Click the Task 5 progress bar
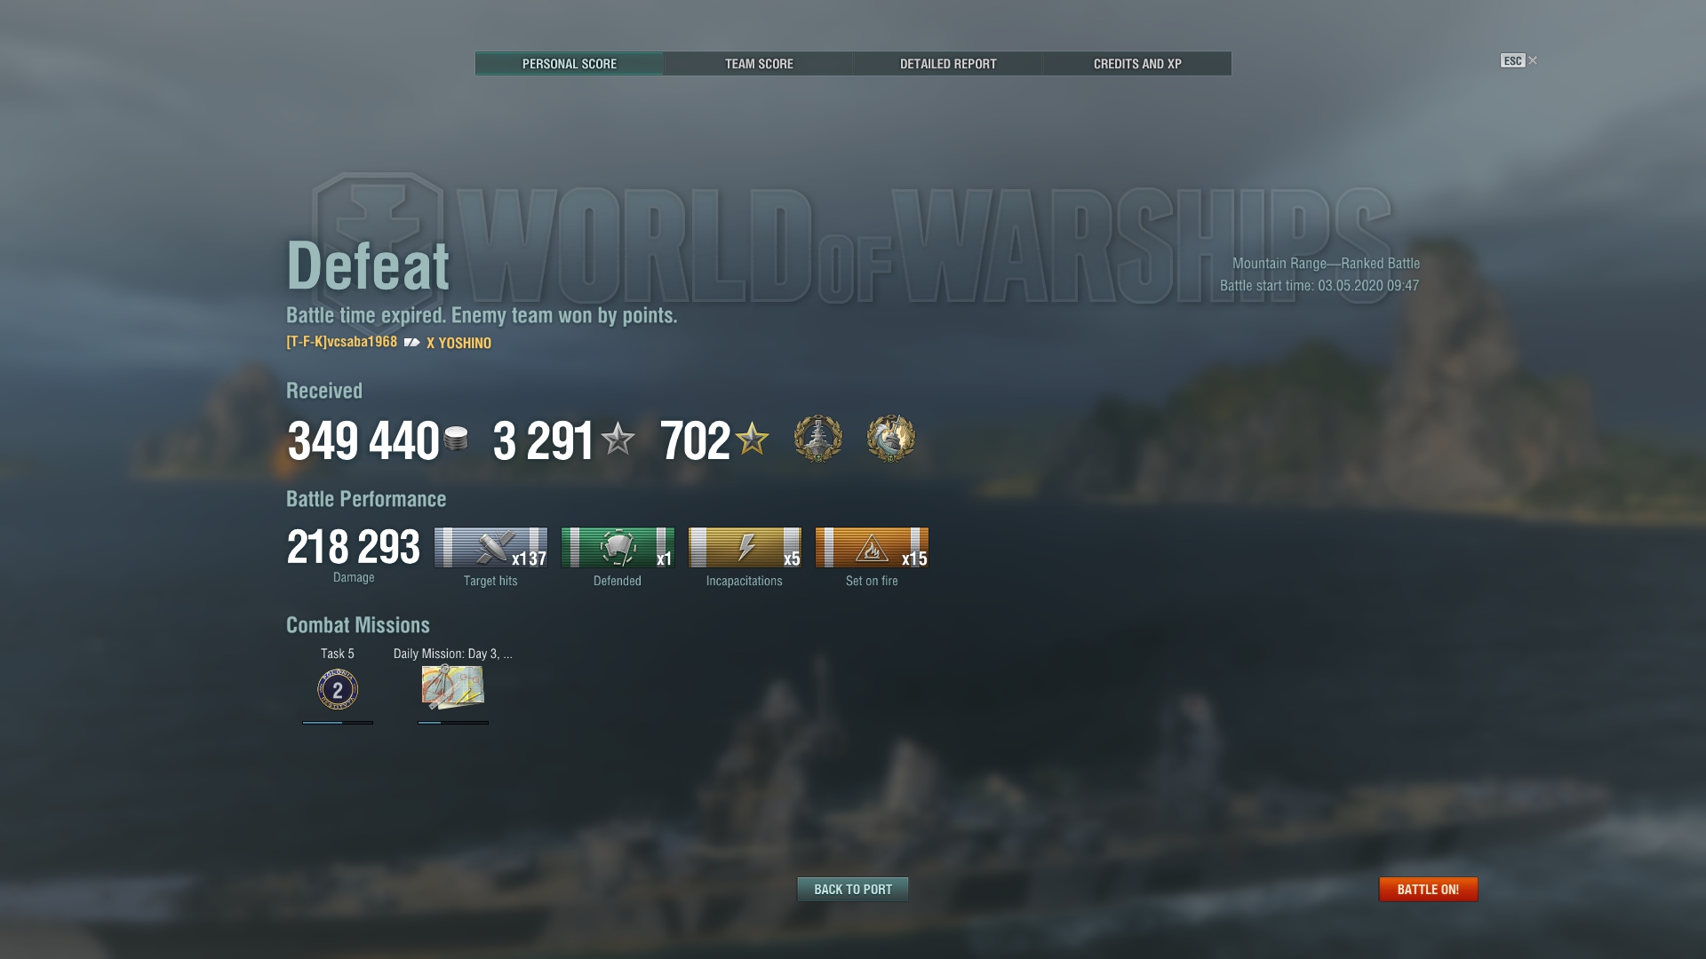Viewport: 1706px width, 959px height. tap(338, 723)
